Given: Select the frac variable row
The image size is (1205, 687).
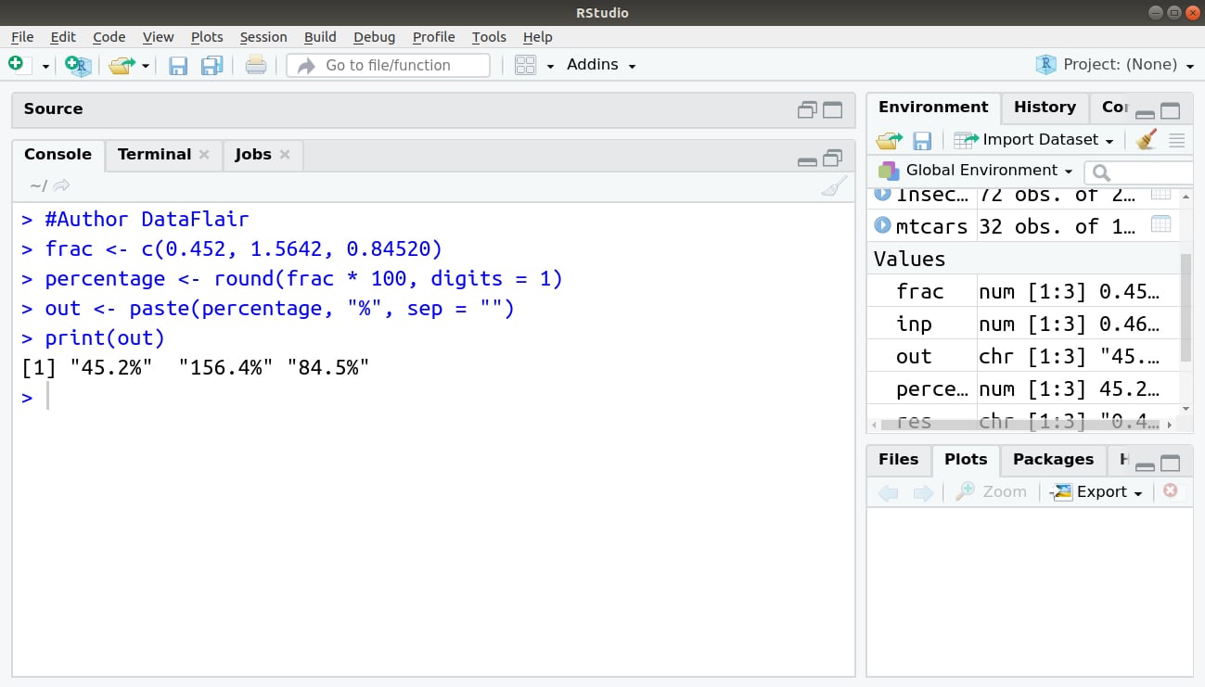Looking at the screenshot, I should (x=1025, y=291).
